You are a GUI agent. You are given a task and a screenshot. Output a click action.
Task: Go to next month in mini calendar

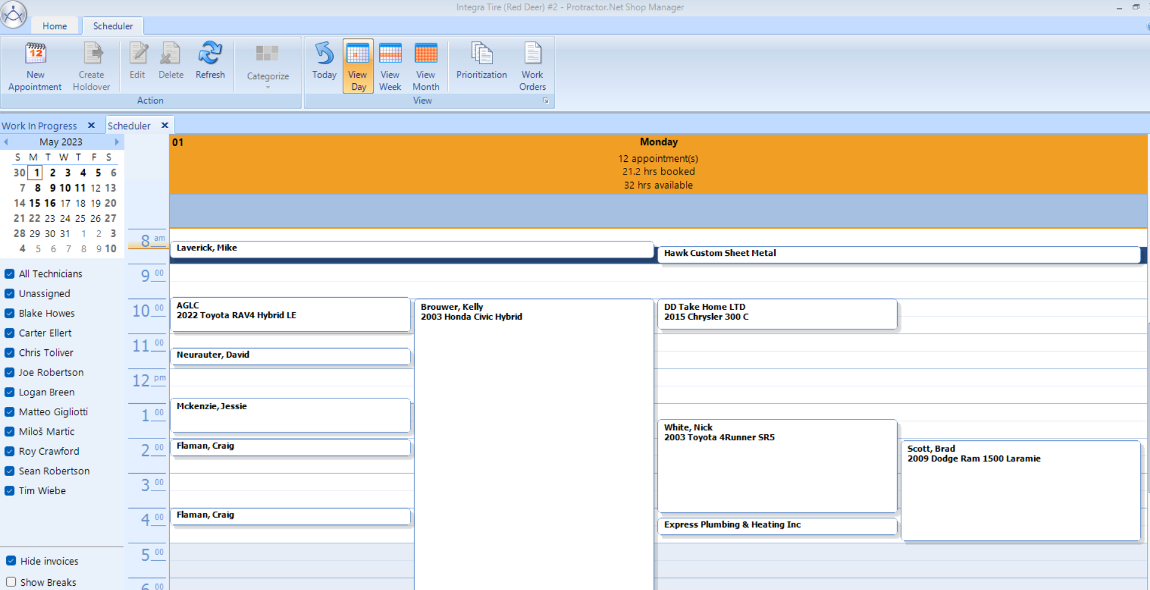[x=117, y=142]
